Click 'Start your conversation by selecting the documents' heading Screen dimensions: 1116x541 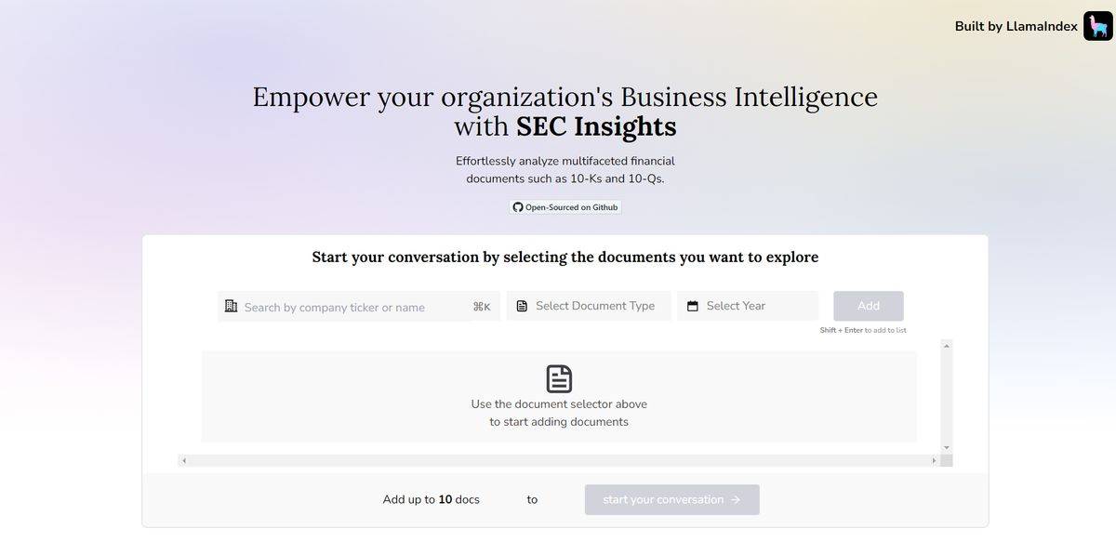(x=565, y=257)
